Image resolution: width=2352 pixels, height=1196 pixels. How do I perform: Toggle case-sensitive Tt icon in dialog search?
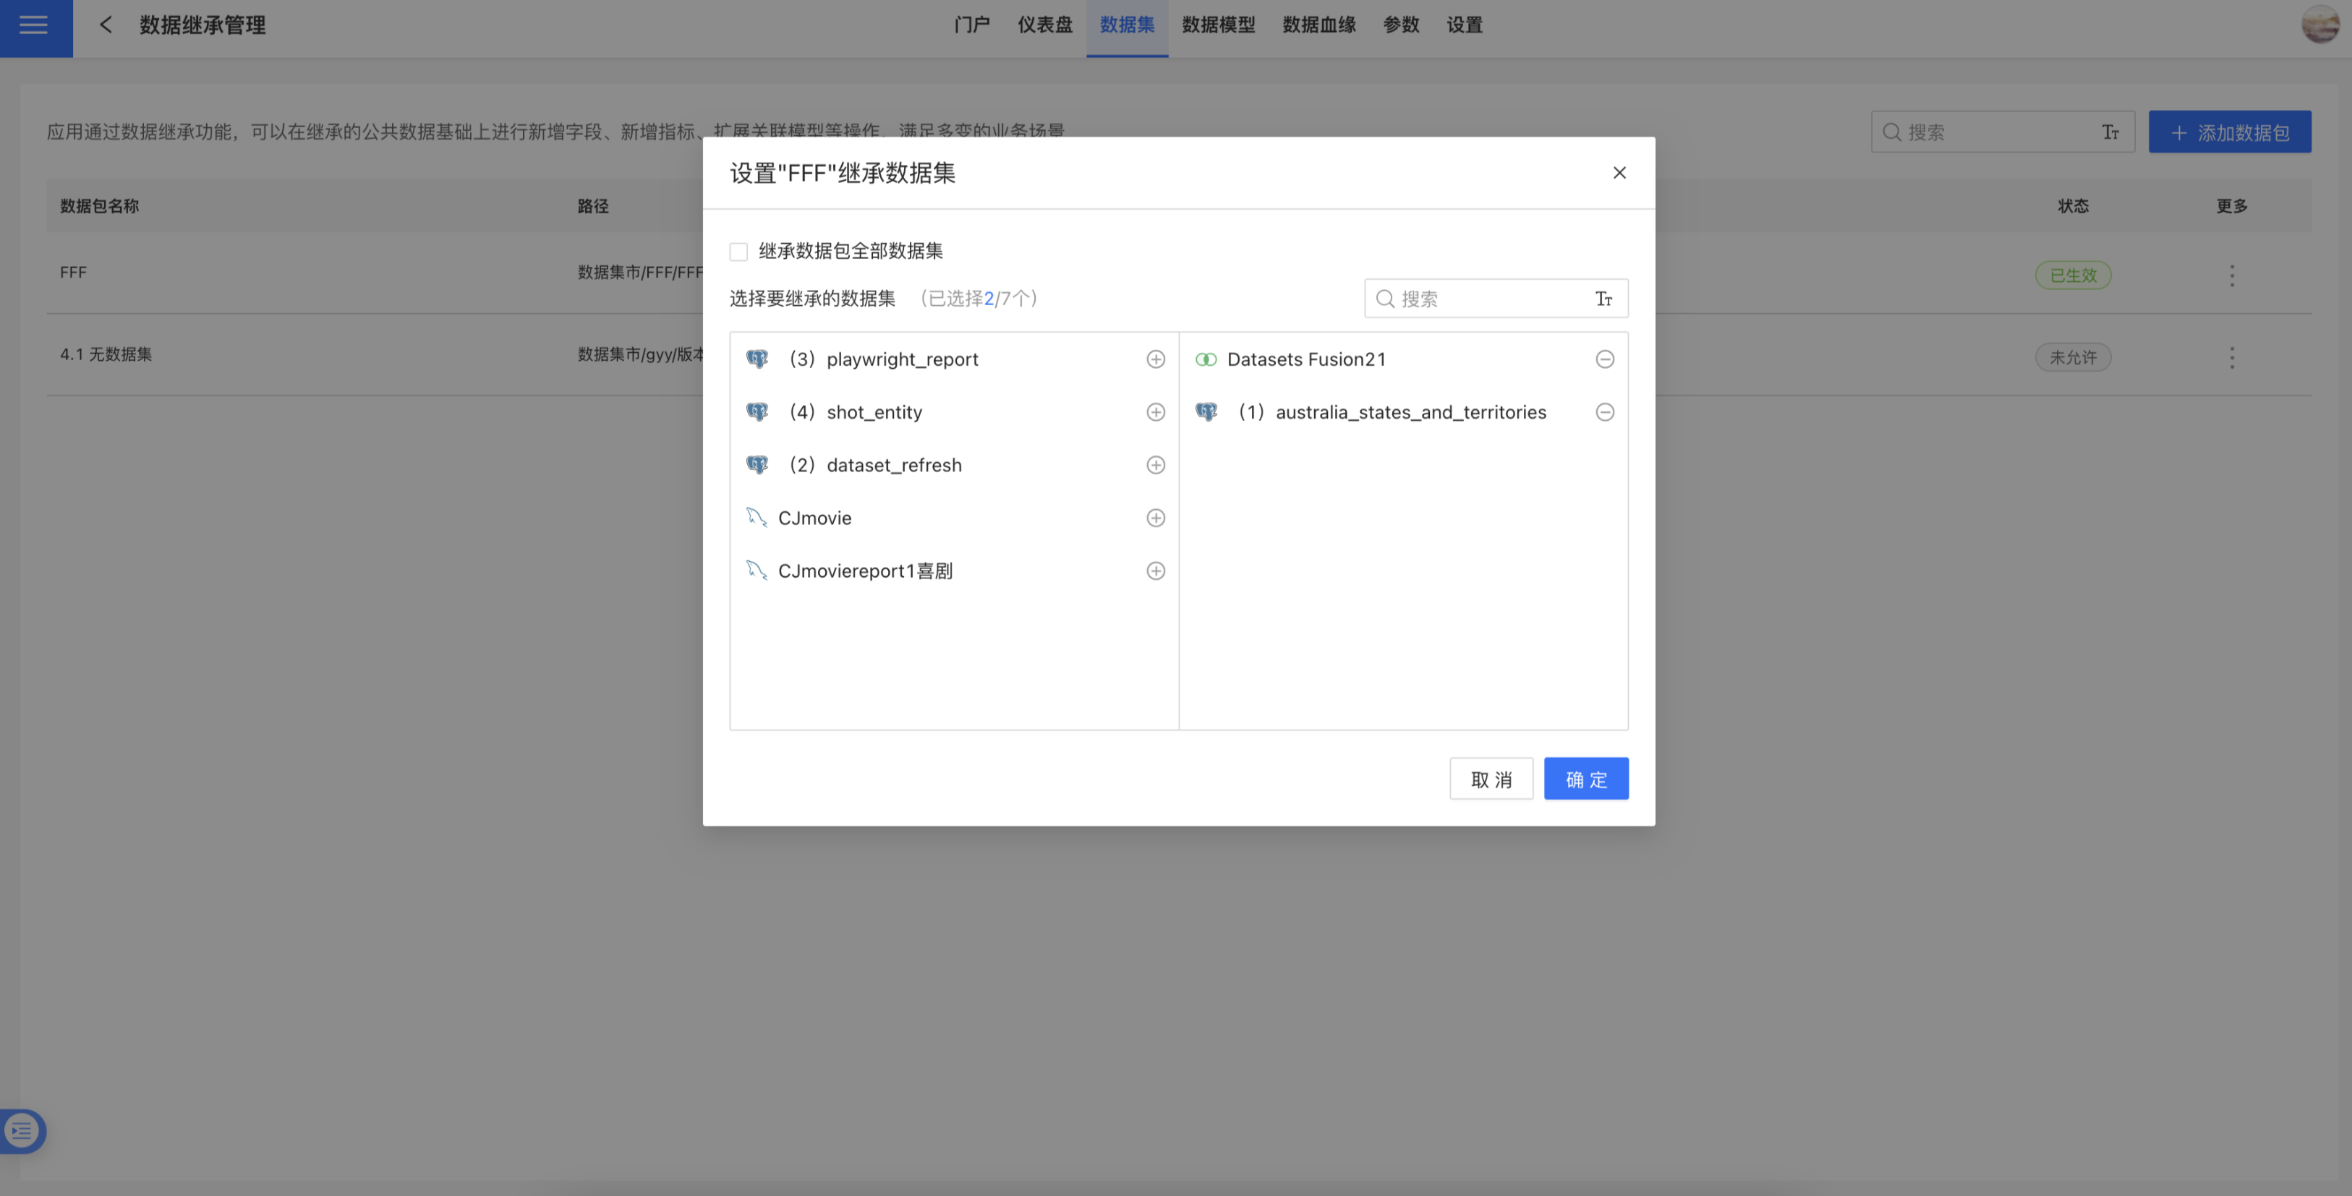click(1603, 299)
